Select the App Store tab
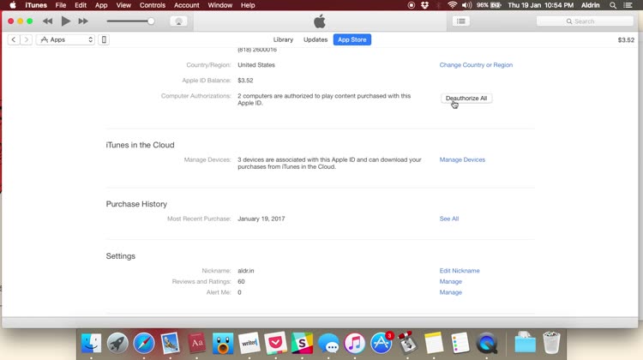The image size is (643, 360). [352, 39]
